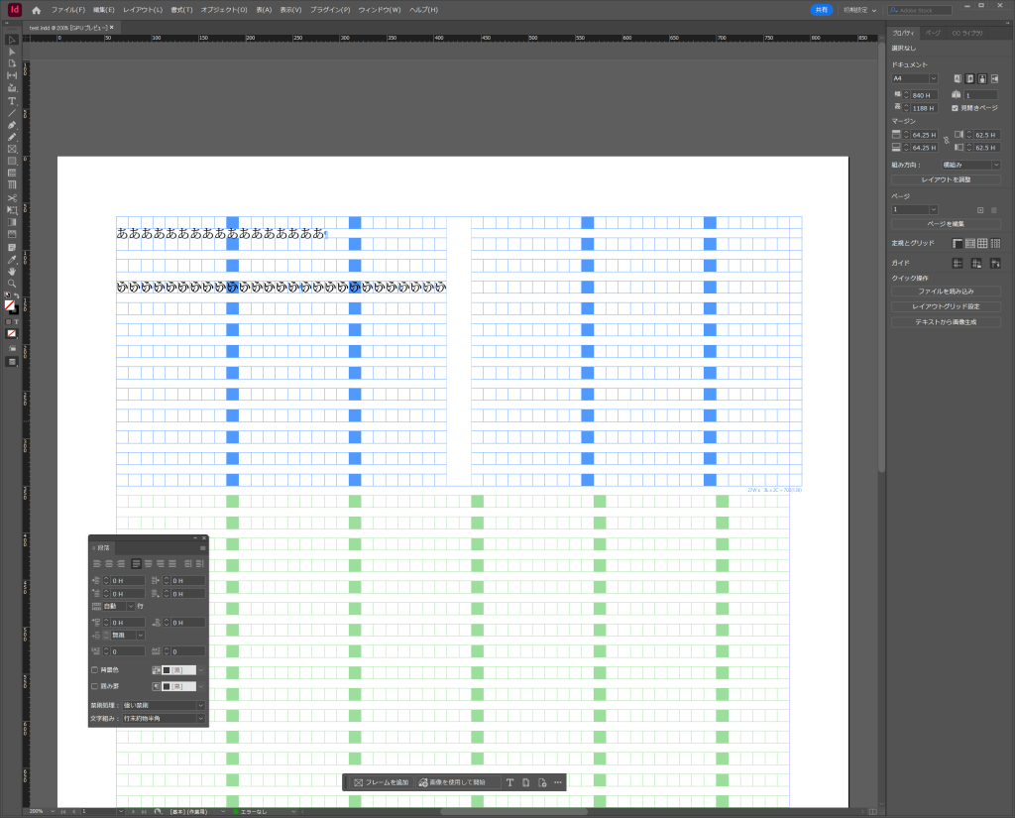Toggle the 見開きページ checkbox
Image resolution: width=1015 pixels, height=818 pixels.
pos(955,107)
